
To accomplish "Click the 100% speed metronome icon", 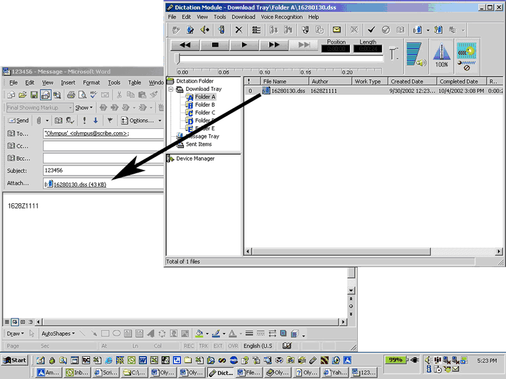I will point(441,55).
